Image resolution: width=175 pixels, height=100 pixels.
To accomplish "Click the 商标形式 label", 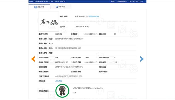I will coord(103,67).
